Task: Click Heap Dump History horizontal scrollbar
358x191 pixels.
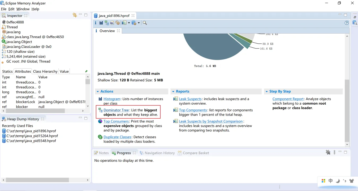Action: pyautogui.click(x=37, y=180)
